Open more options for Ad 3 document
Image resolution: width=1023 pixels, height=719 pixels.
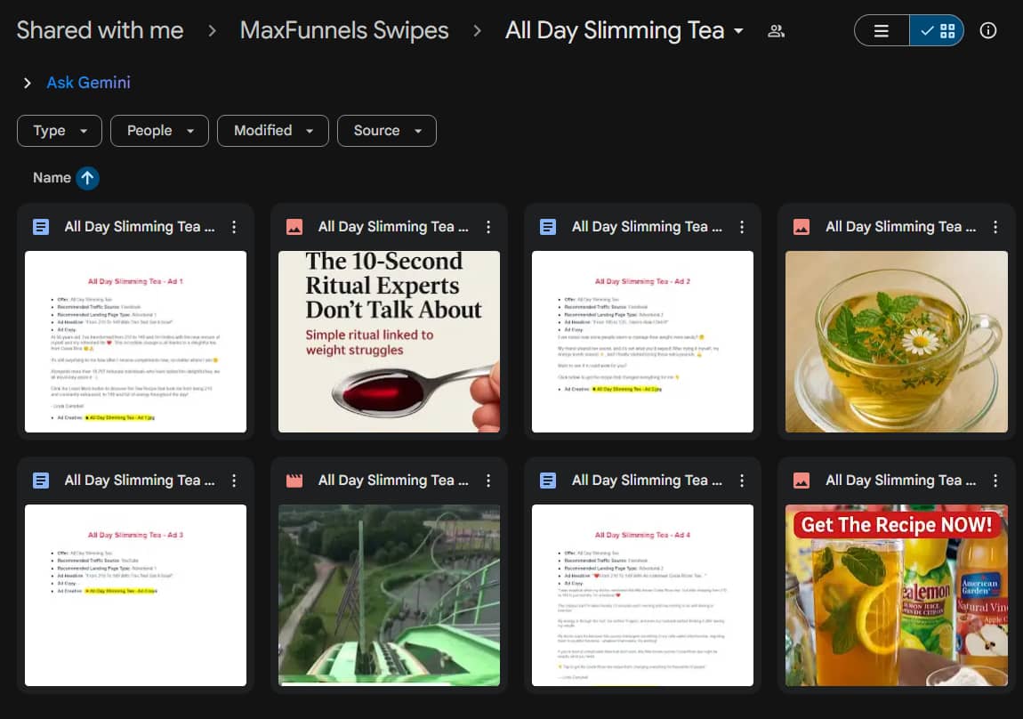pos(234,481)
